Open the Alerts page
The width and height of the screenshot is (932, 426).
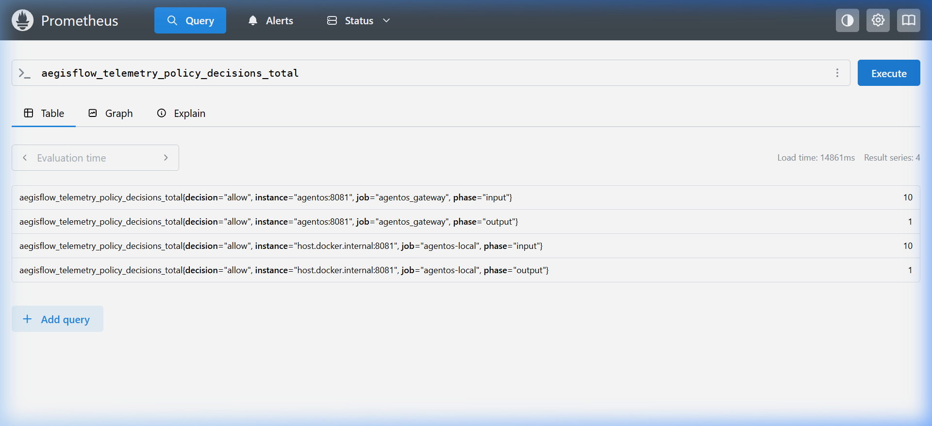tap(270, 20)
